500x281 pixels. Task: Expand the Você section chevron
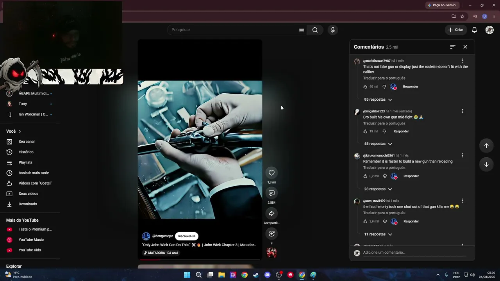coord(20,132)
